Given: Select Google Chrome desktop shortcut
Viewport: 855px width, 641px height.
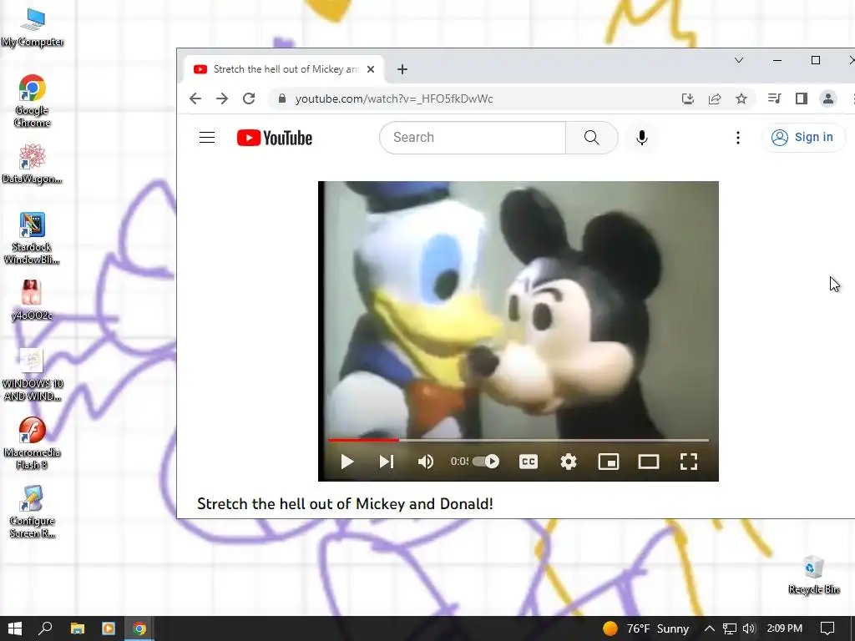Looking at the screenshot, I should click(33, 101).
